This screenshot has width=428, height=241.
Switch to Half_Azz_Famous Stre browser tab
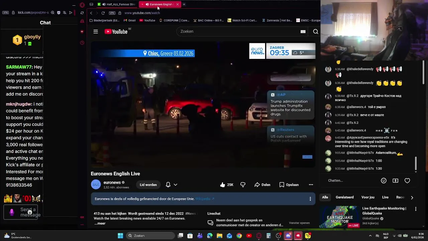(x=117, y=4)
